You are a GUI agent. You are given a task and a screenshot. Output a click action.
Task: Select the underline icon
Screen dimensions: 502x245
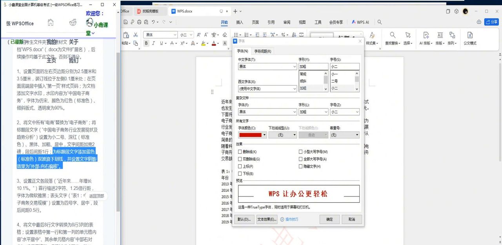point(161,43)
